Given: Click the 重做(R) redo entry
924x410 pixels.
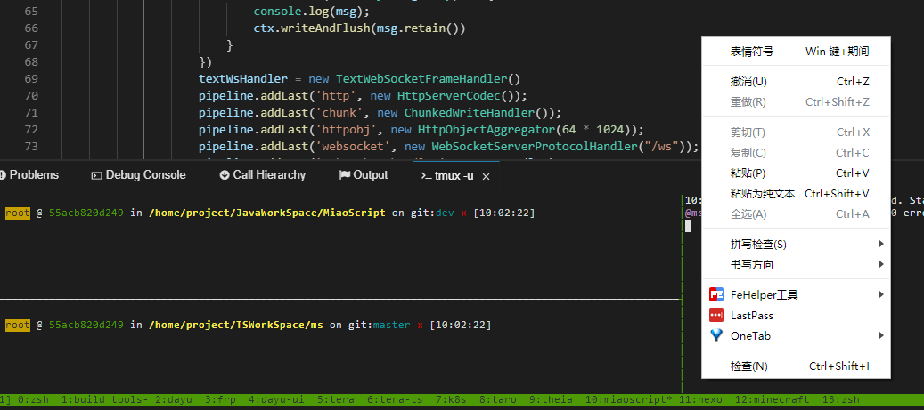Looking at the screenshot, I should click(796, 102).
